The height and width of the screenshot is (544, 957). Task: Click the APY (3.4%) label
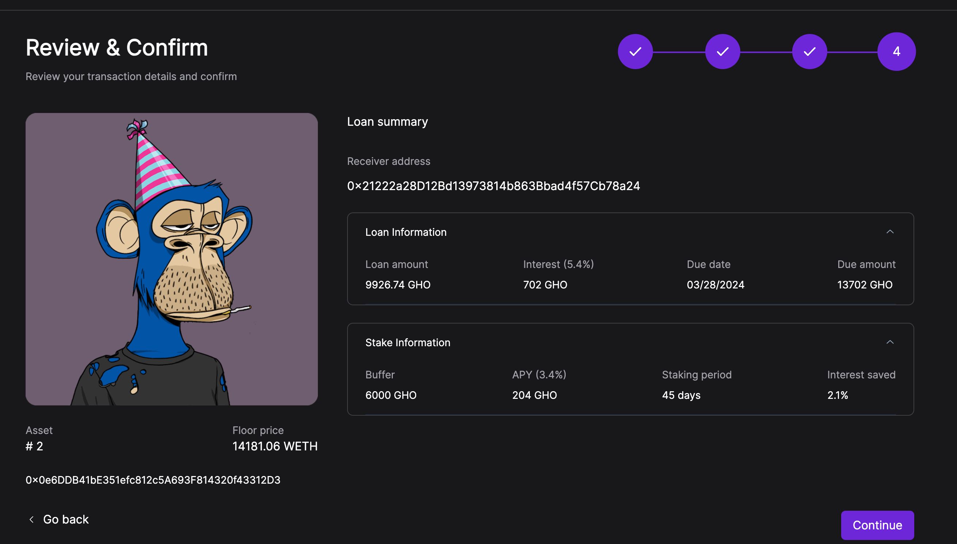(x=539, y=374)
